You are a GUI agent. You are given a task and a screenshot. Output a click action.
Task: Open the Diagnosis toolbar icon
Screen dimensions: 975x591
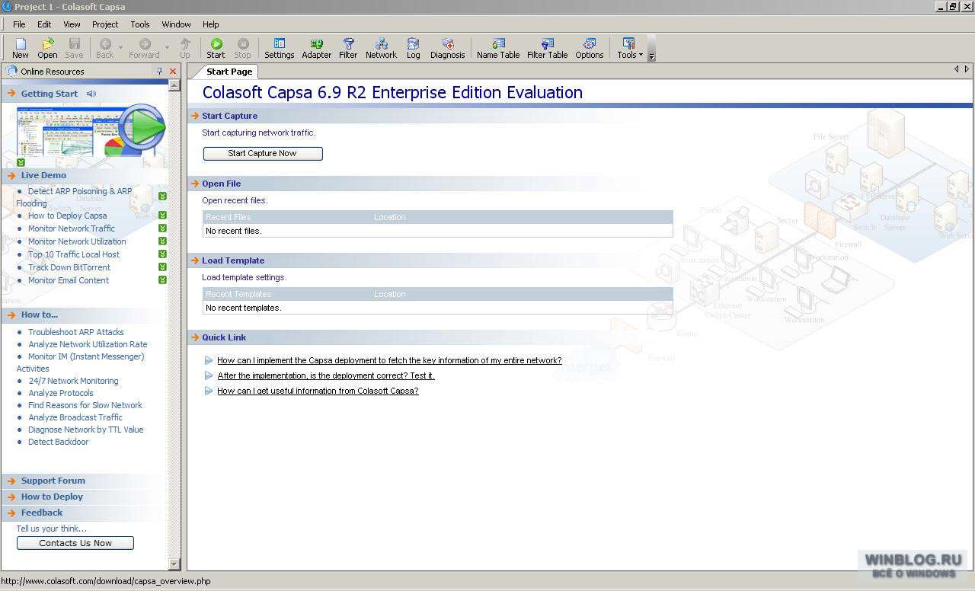click(448, 49)
